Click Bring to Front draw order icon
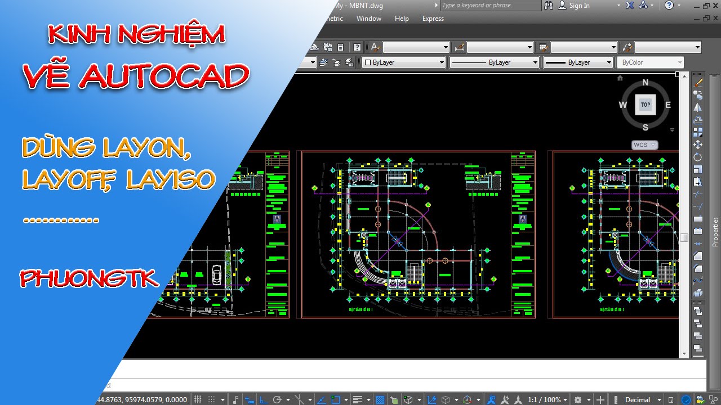This screenshot has width=721, height=405. pos(698,310)
